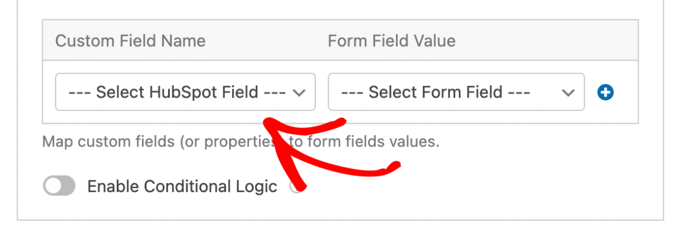This screenshot has width=682, height=241.
Task: Click the grey knob of the conditional logic switch
Action: point(52,186)
